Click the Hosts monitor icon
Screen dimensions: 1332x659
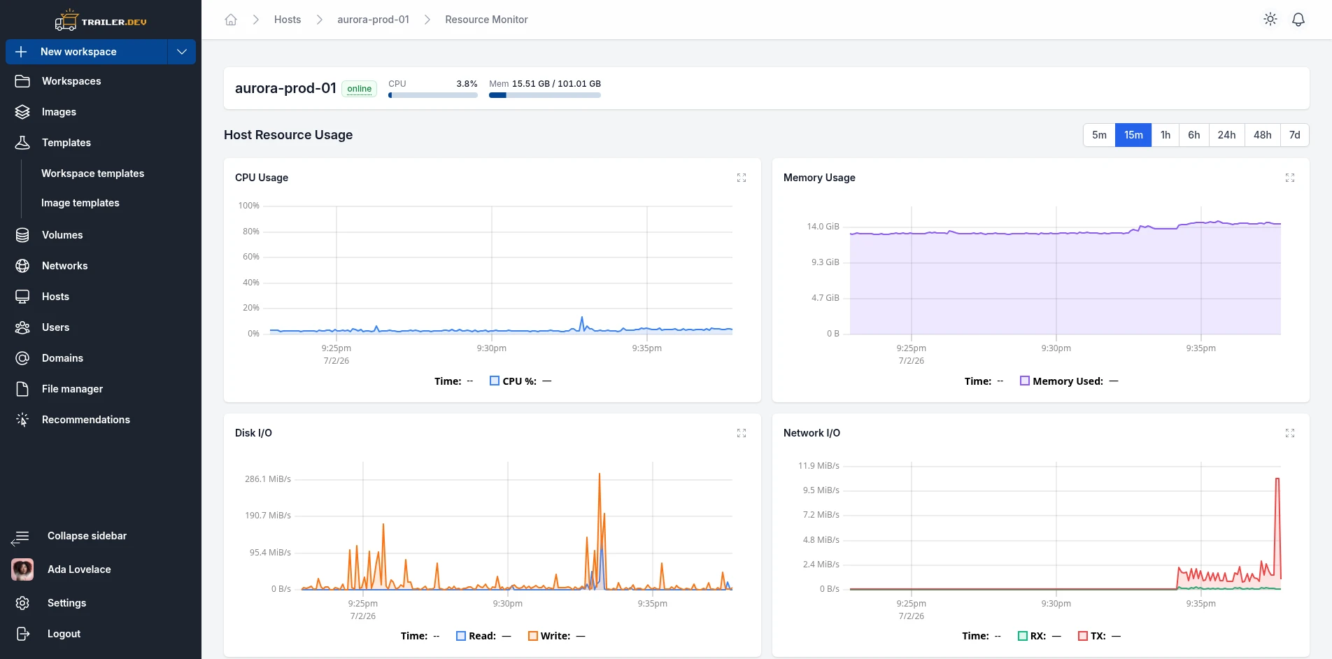coord(22,297)
